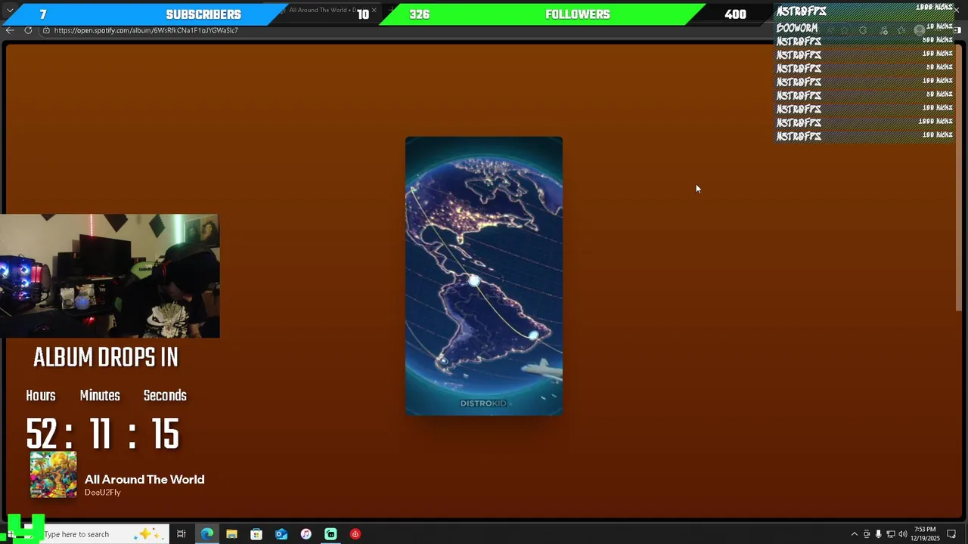Open iTunes music app on taskbar

click(306, 534)
